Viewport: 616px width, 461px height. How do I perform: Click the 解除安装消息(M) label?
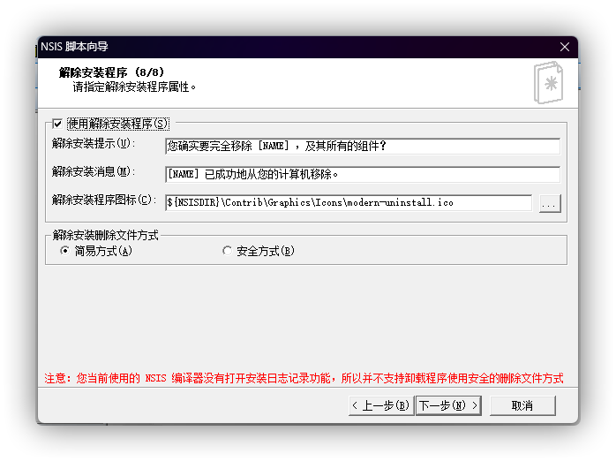point(91,171)
